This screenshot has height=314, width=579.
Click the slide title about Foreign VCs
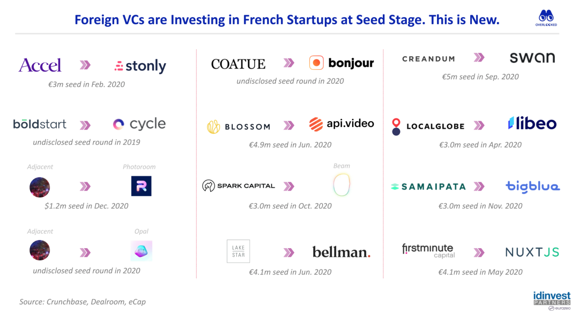pos(287,19)
